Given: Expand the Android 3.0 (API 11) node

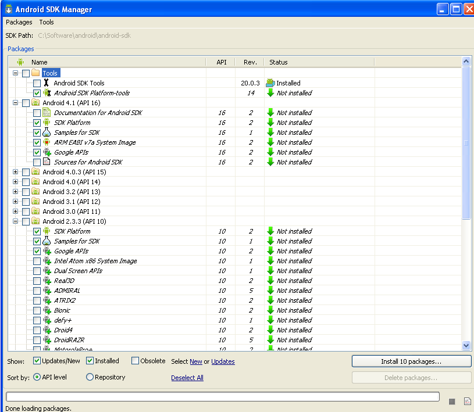Looking at the screenshot, I should point(16,212).
